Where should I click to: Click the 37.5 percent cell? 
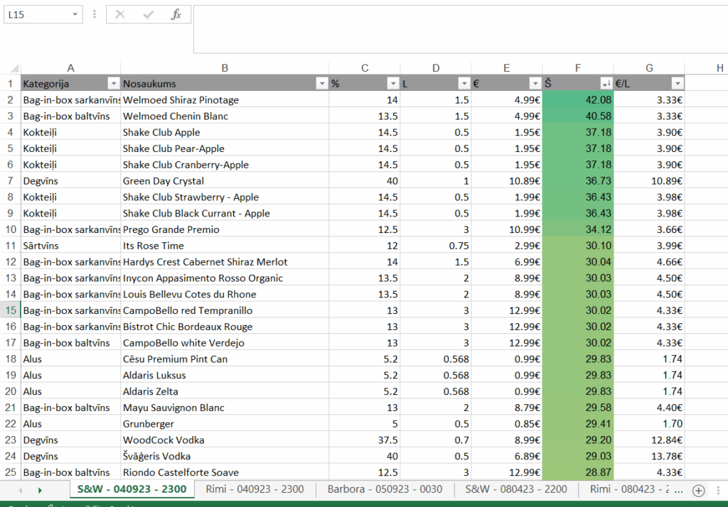[365, 440]
